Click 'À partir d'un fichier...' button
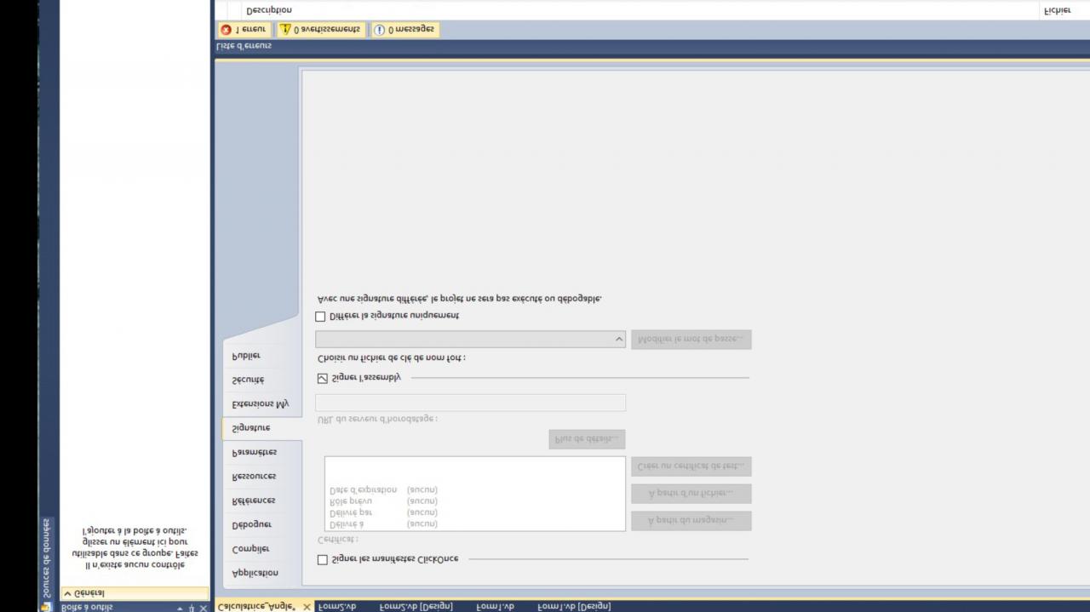 [x=691, y=494]
